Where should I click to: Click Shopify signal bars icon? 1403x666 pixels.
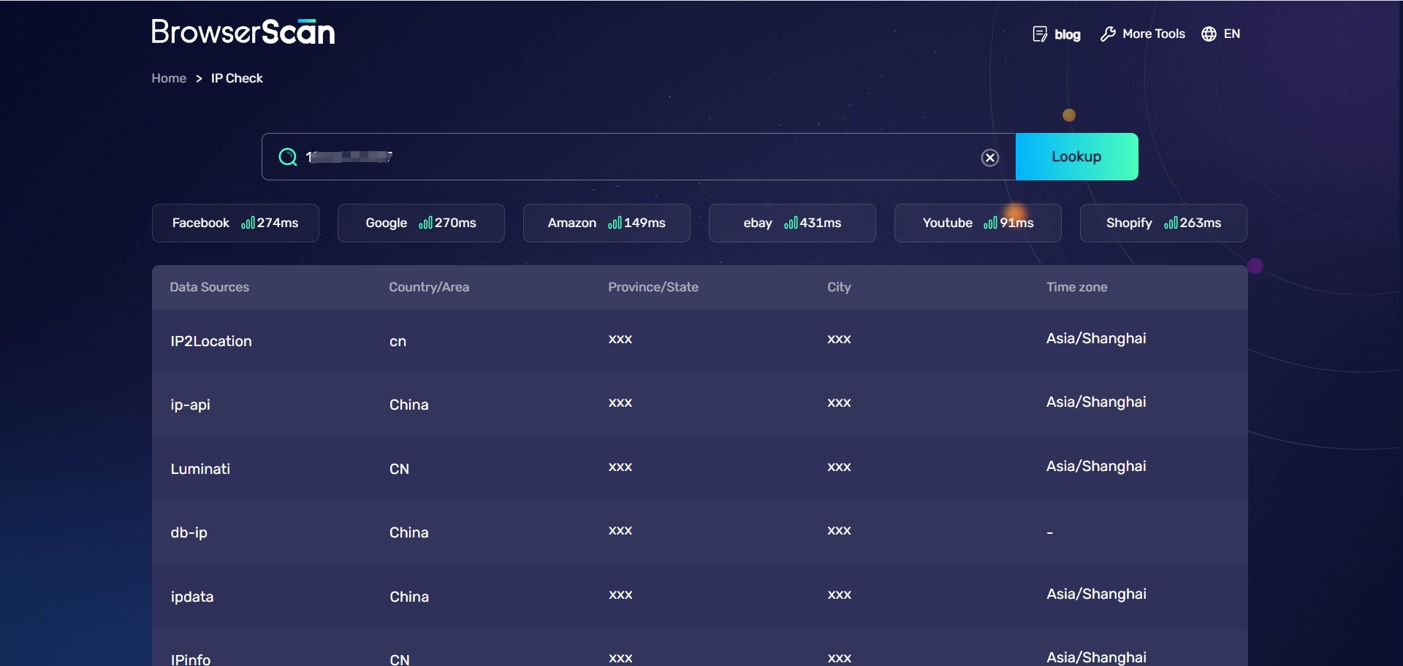1171,223
